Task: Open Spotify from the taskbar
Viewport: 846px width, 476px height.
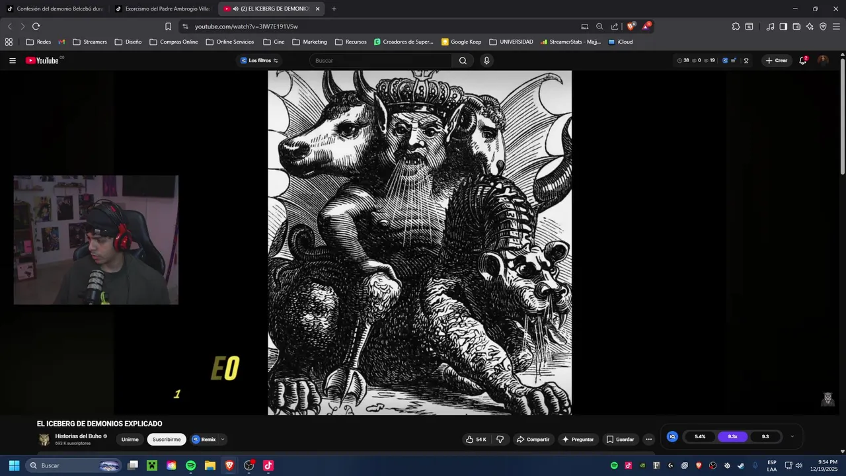Action: click(x=190, y=465)
